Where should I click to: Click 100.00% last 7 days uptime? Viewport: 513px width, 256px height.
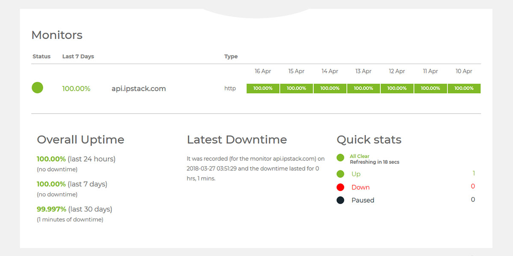pyautogui.click(x=72, y=184)
